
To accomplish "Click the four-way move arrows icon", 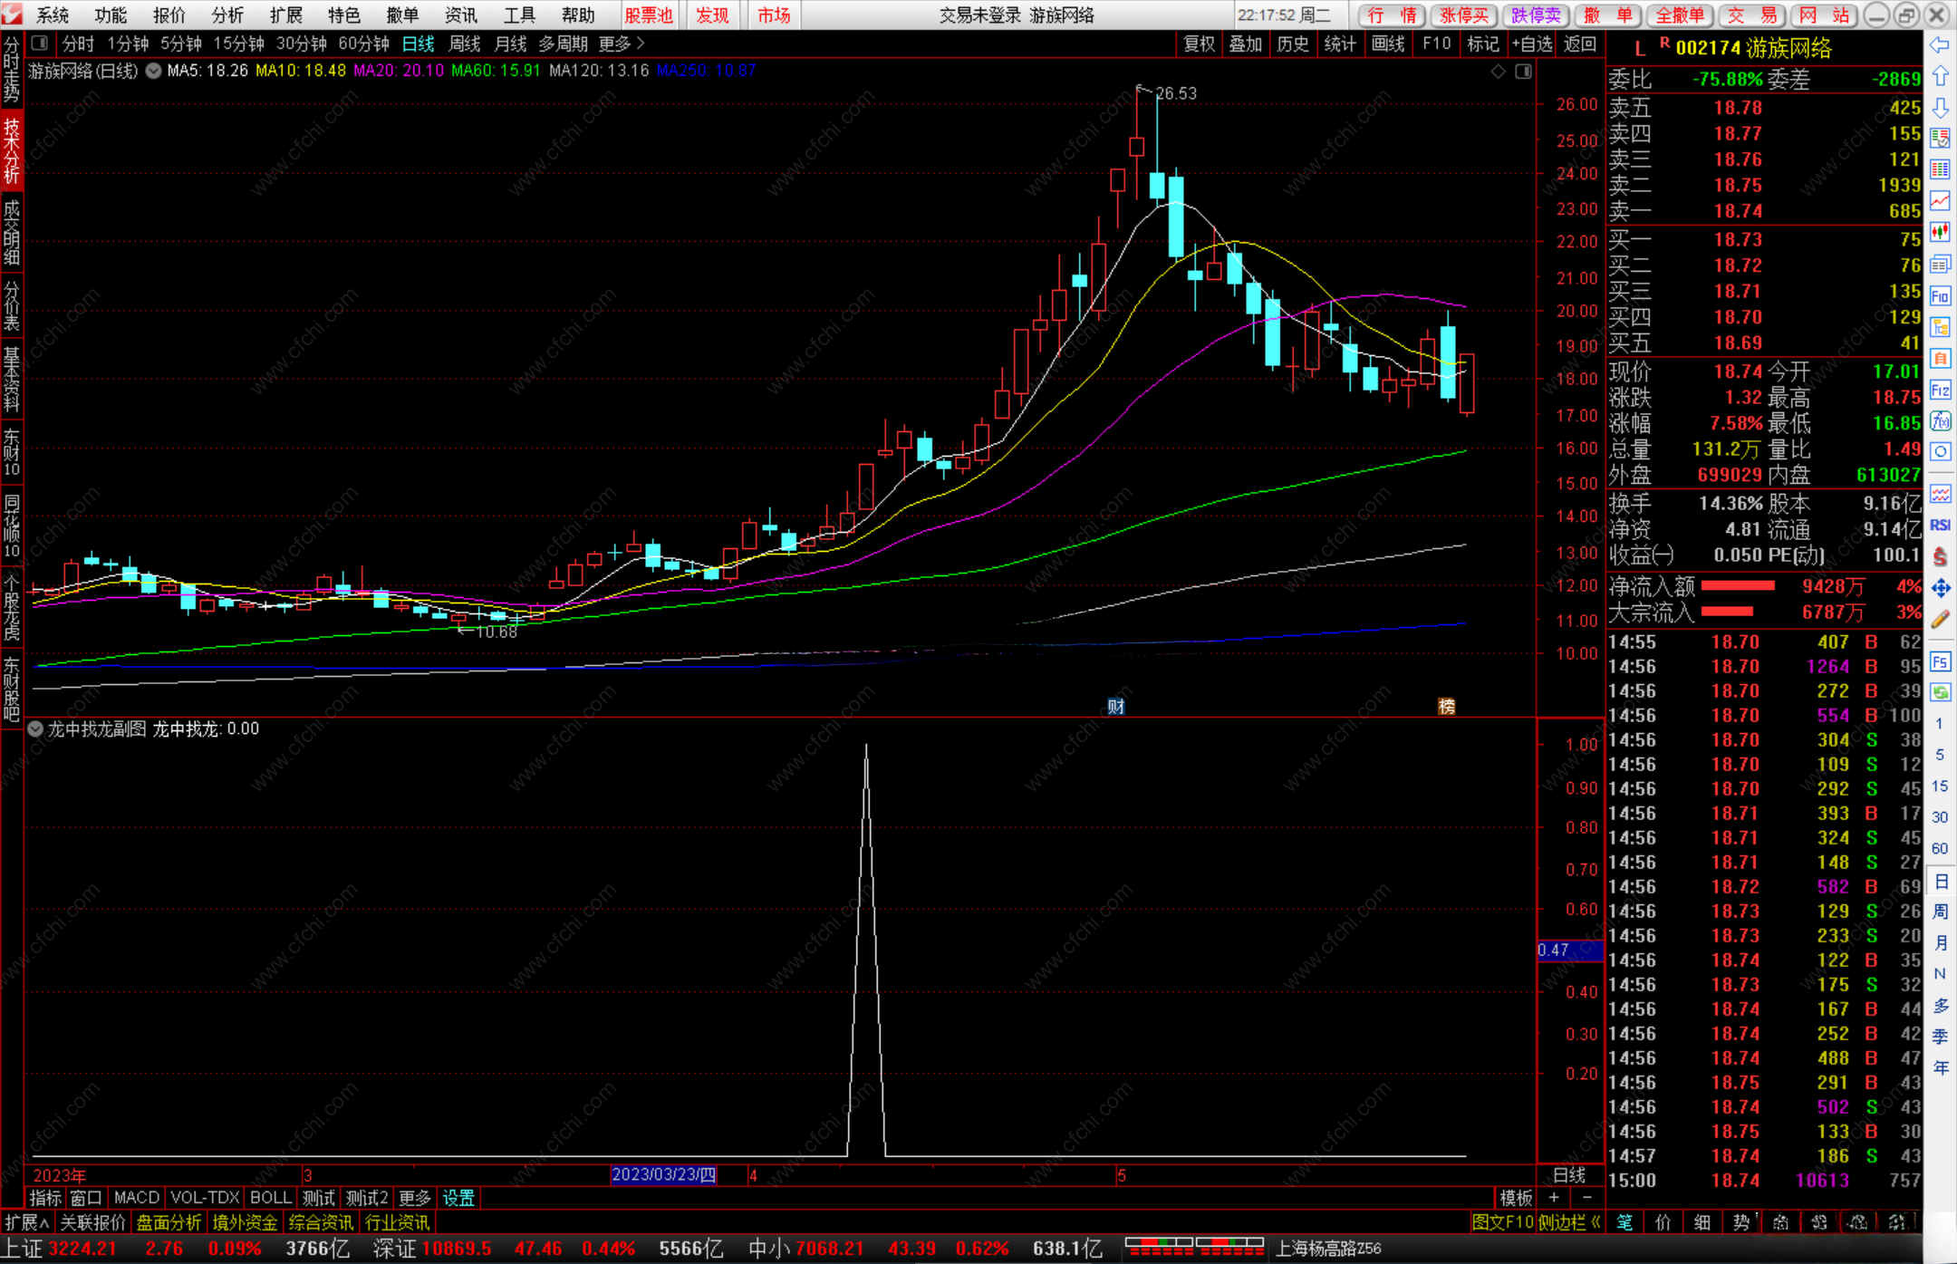I will coord(1940,589).
